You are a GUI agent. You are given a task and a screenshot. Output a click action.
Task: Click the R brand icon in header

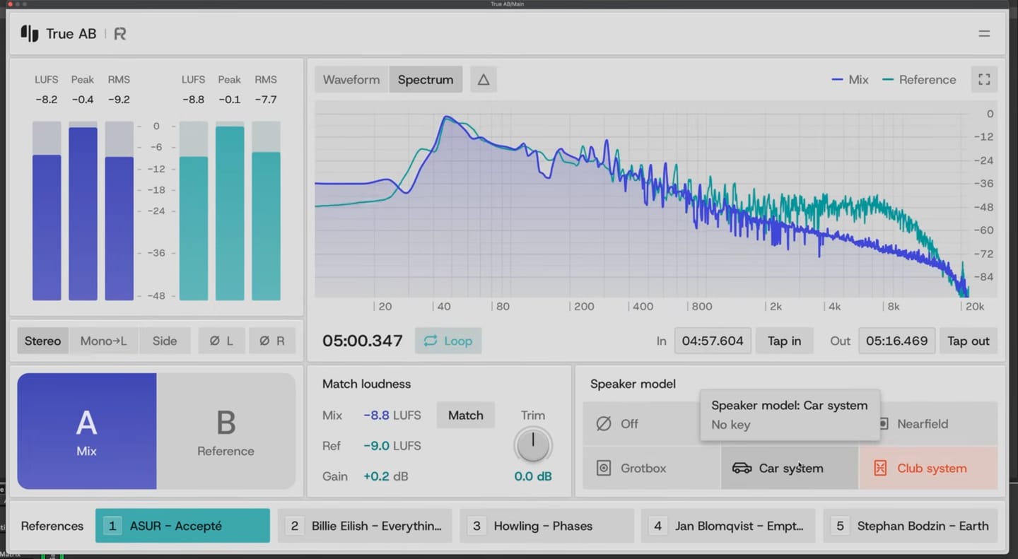(120, 34)
